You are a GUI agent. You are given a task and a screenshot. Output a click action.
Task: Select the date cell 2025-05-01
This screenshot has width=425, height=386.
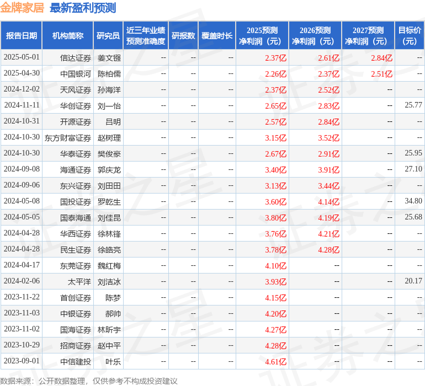coord(22,57)
